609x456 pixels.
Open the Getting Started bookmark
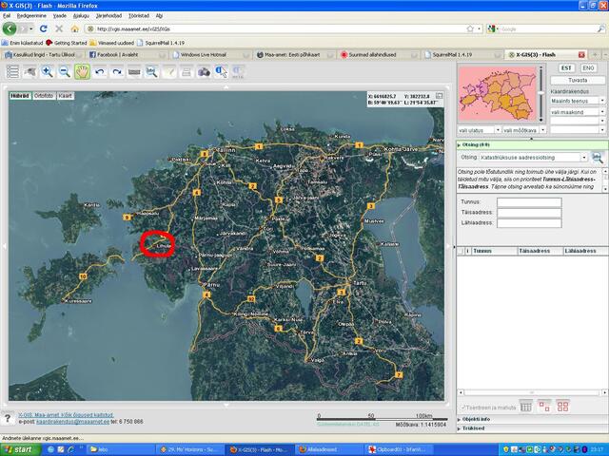[x=66, y=43]
